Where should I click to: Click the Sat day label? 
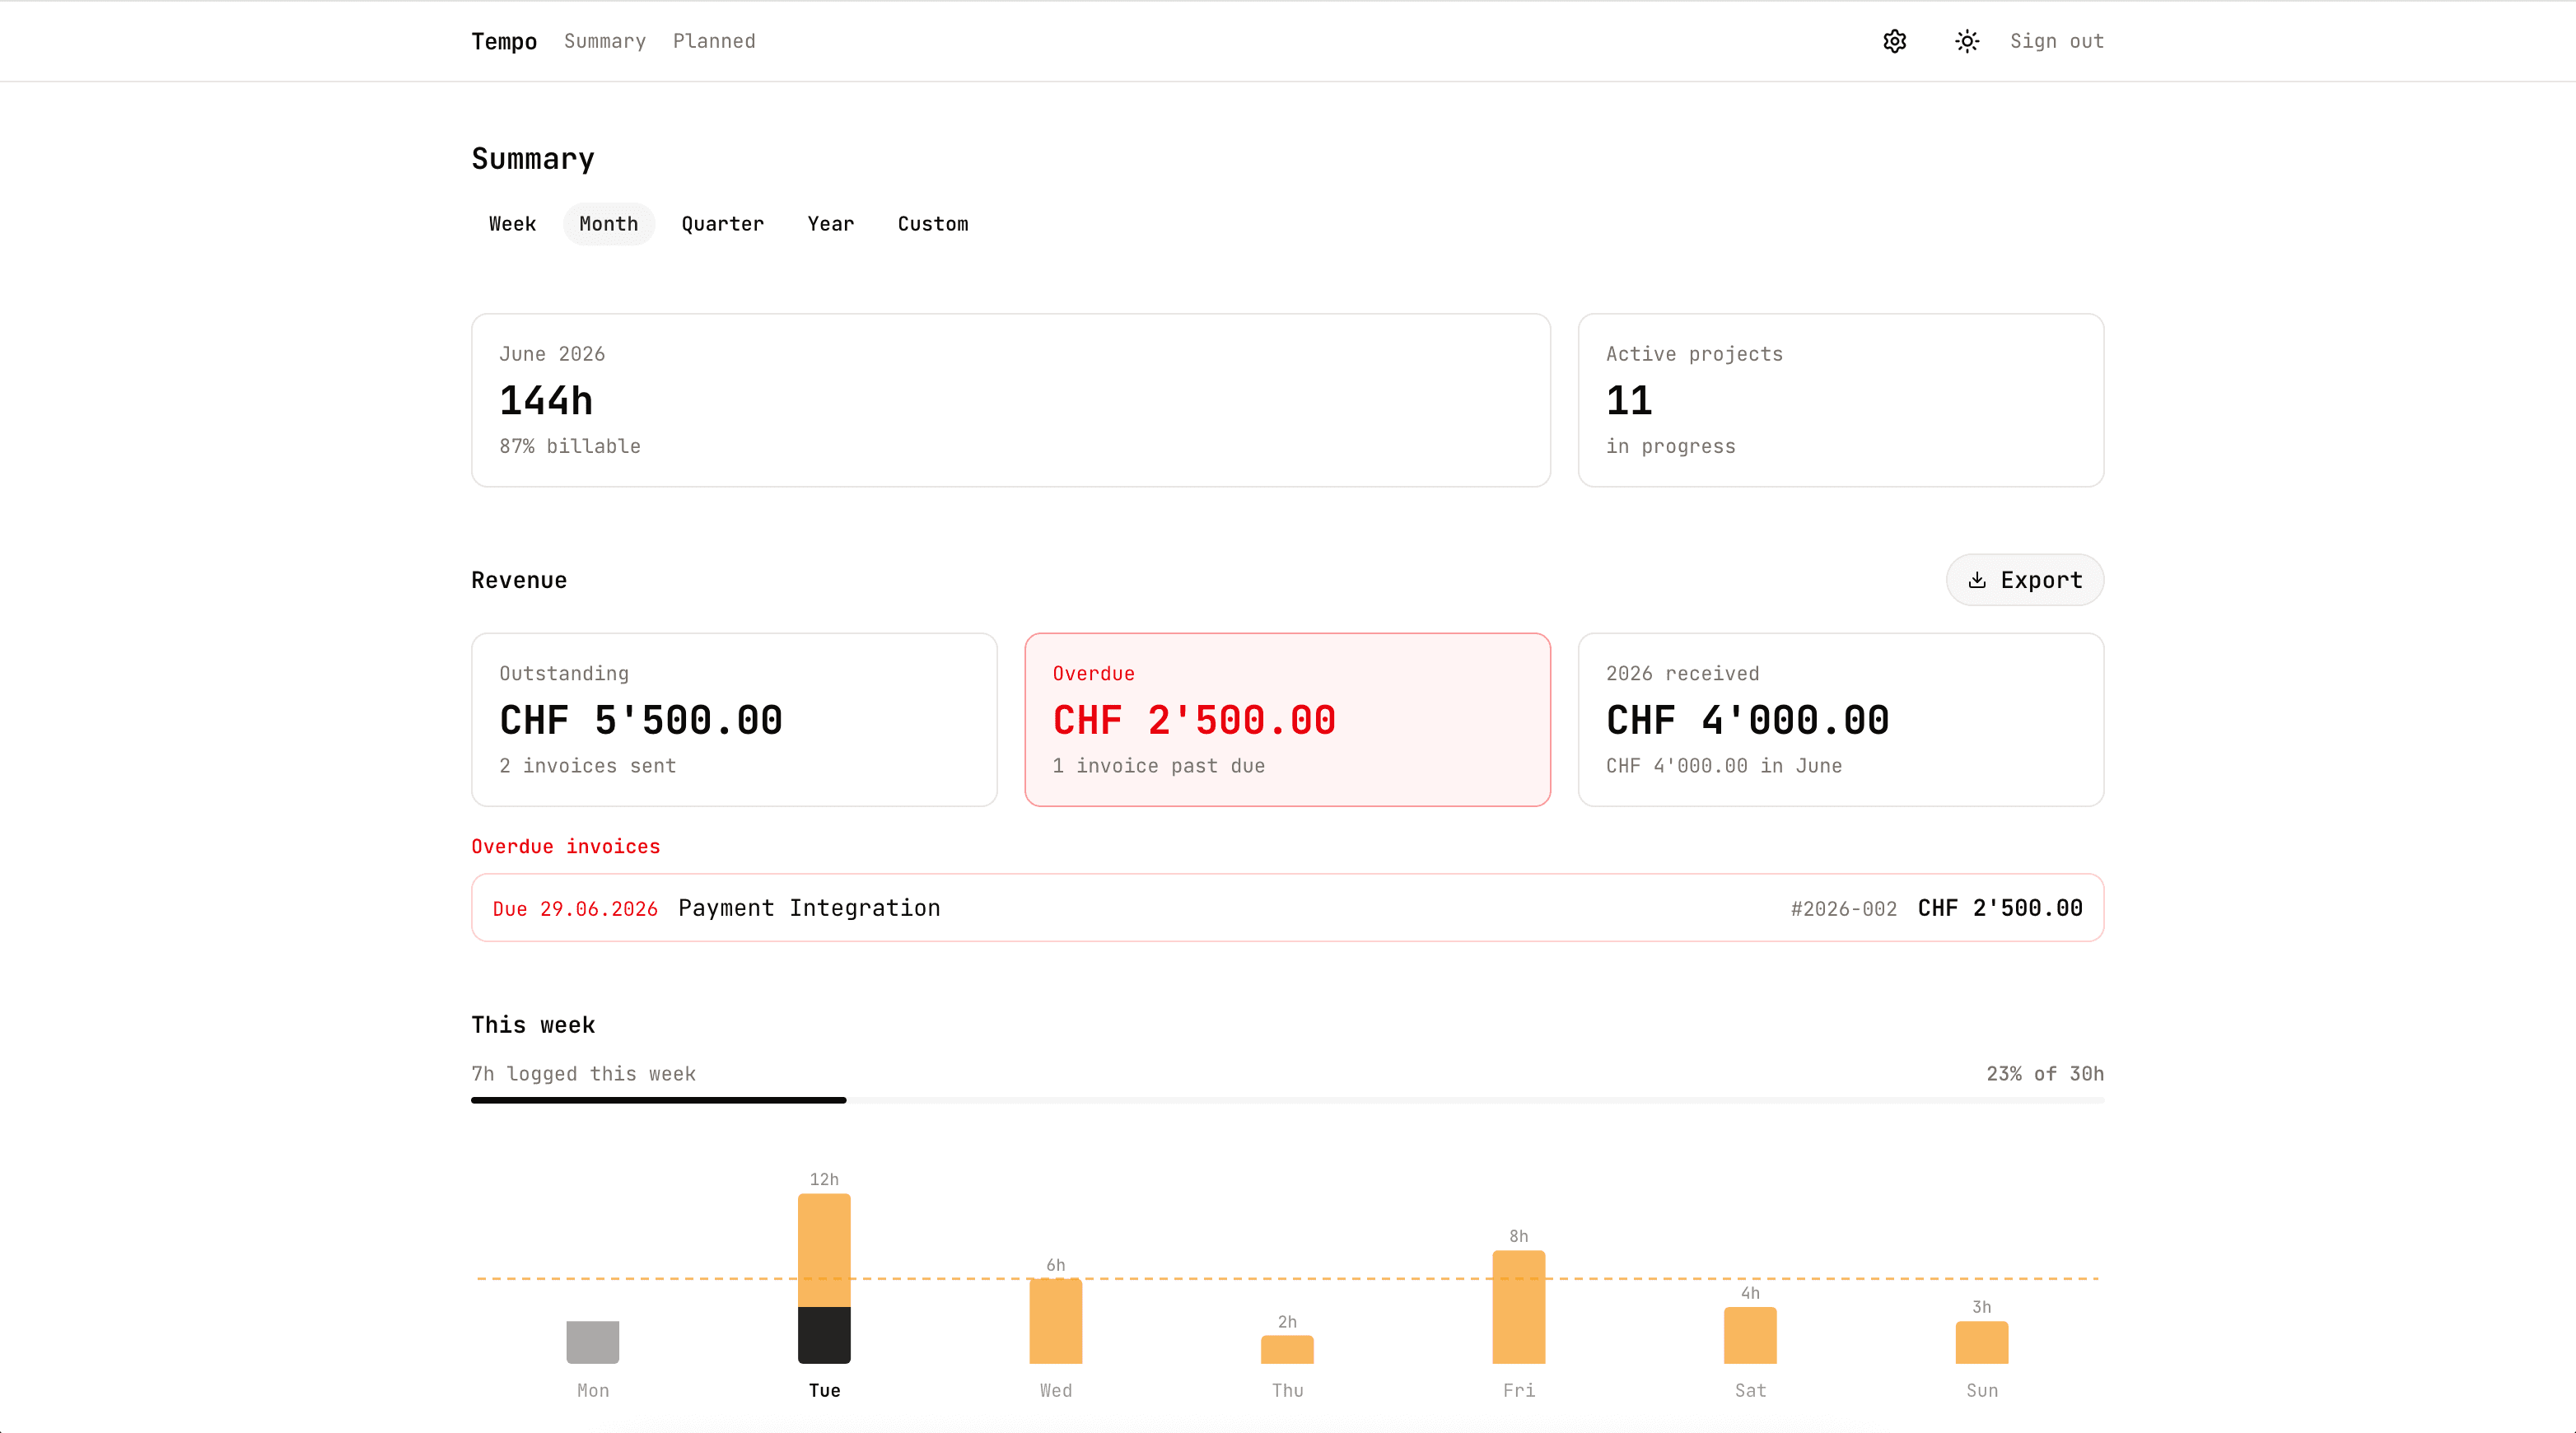click(x=1750, y=1391)
